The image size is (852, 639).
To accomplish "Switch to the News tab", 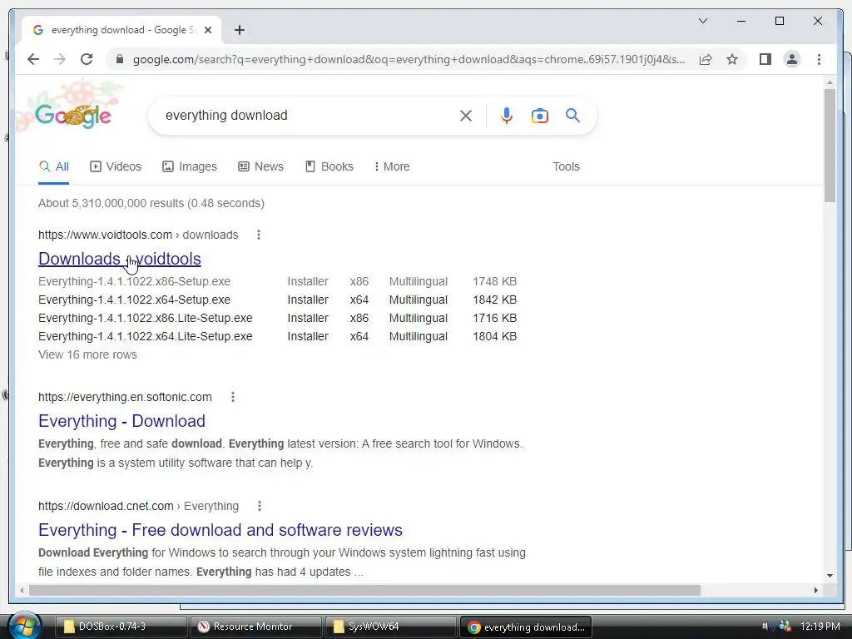I will pyautogui.click(x=260, y=166).
